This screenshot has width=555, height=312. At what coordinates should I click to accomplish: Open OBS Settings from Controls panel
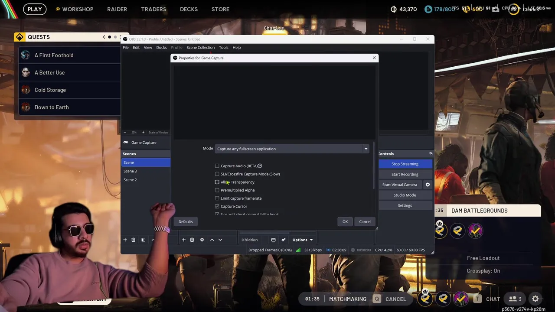click(405, 205)
